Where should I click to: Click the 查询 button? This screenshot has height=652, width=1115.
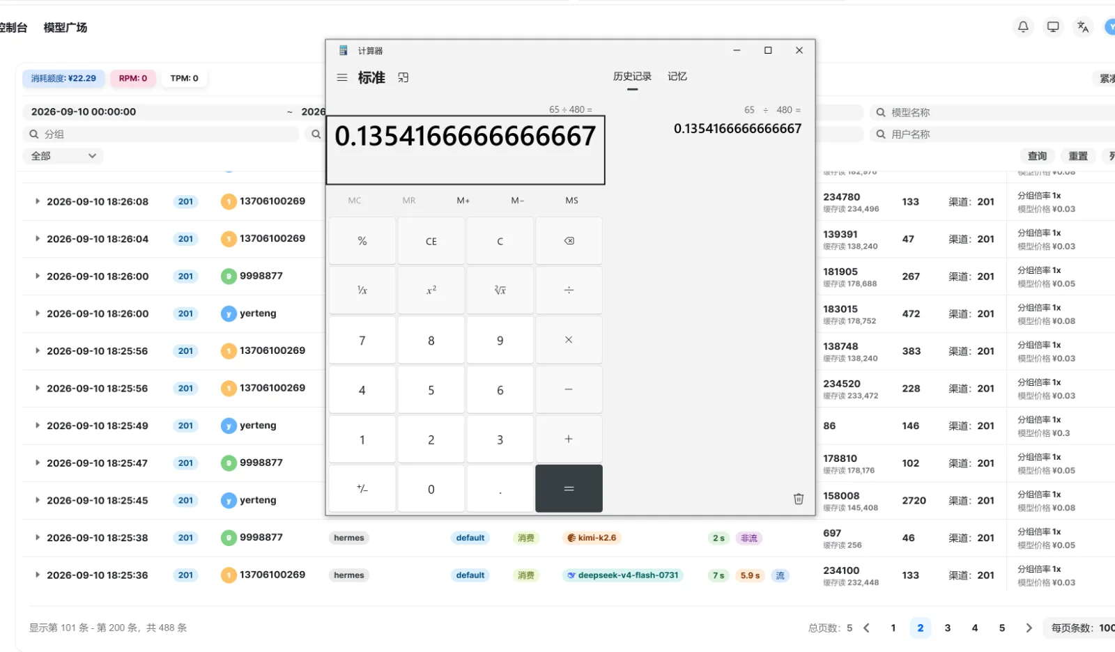pos(1038,156)
